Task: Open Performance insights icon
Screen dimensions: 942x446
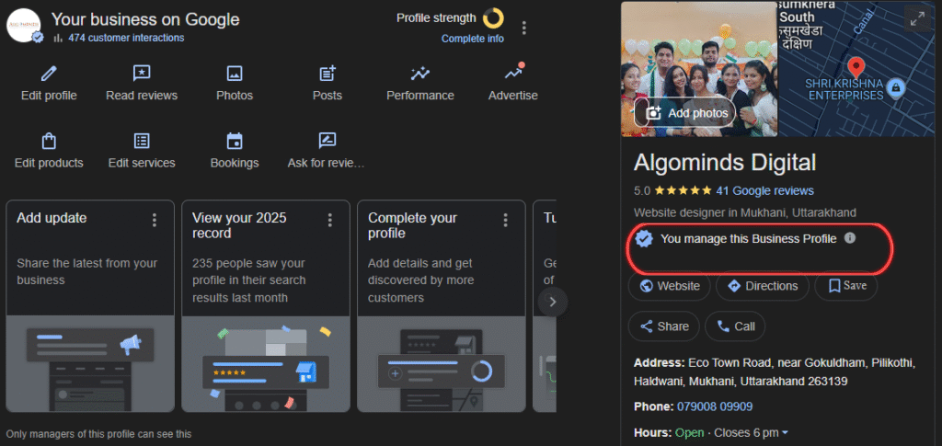Action: (x=420, y=74)
